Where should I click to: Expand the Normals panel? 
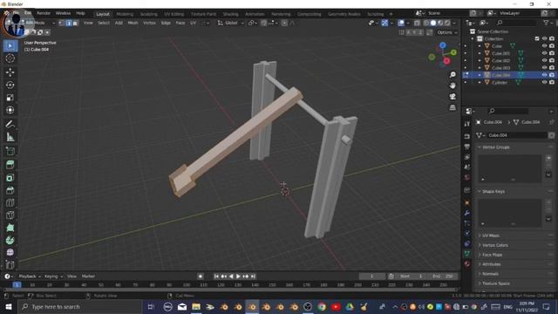(490, 274)
